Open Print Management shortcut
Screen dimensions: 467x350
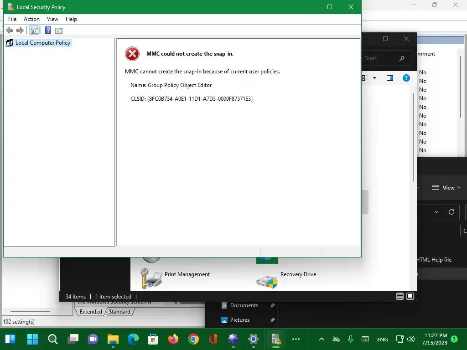click(175, 278)
